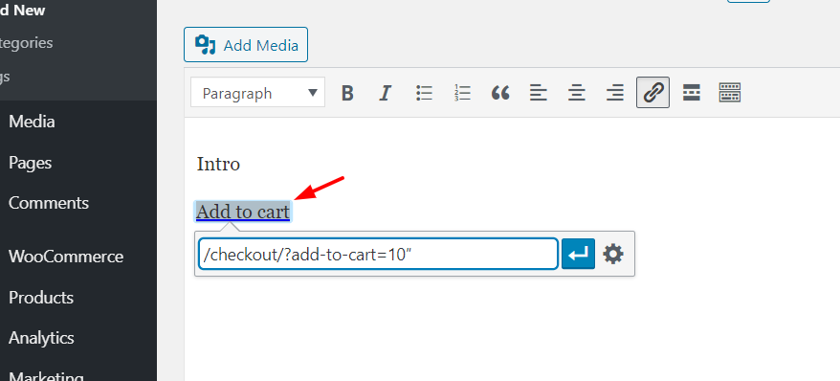Insert a bulleted list

coord(424,93)
